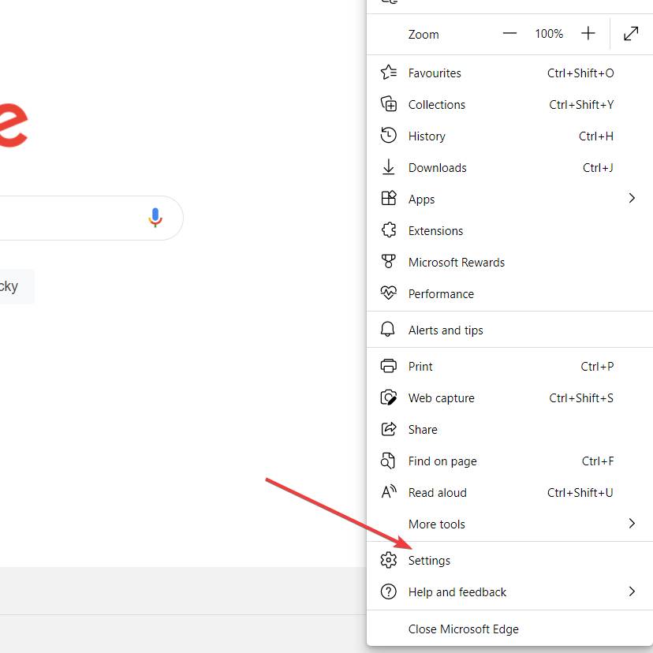653x653 pixels.
Task: Click the Read aloud icon
Action: 388,492
